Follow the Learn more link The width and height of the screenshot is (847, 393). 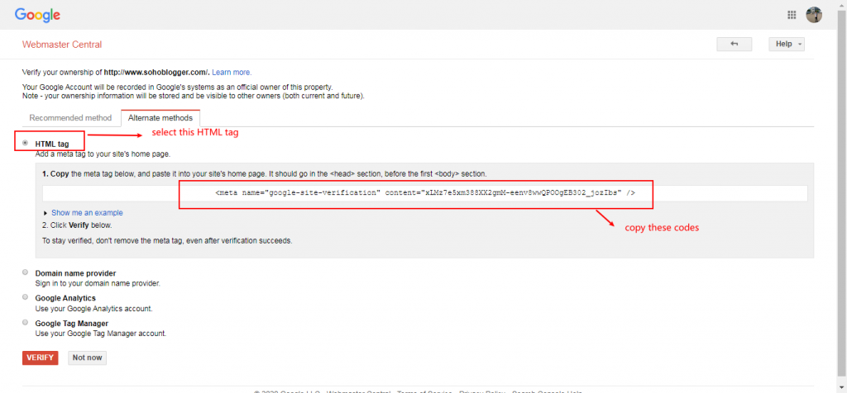[x=232, y=73]
